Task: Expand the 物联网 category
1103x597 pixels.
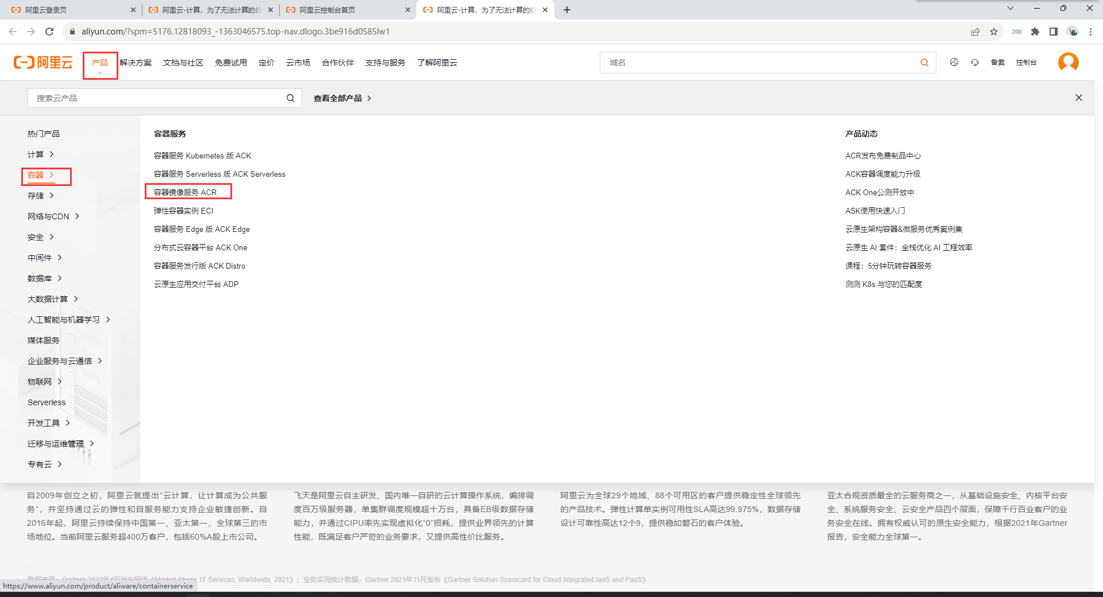Action: 45,382
